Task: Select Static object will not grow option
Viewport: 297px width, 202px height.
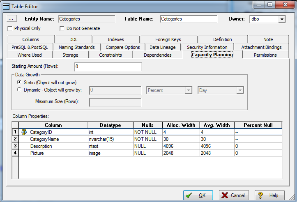Action: tap(19, 83)
